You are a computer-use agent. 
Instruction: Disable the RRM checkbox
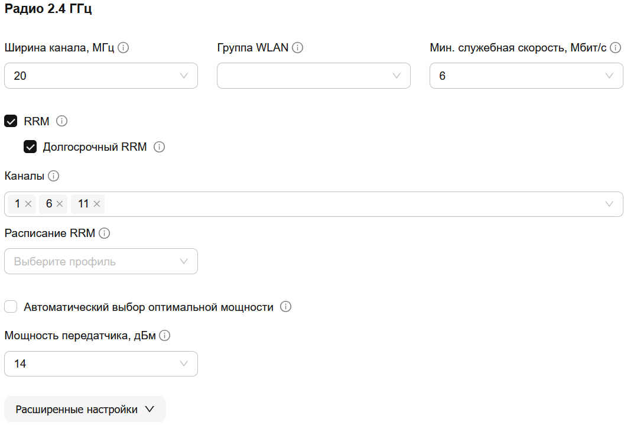pyautogui.click(x=11, y=121)
